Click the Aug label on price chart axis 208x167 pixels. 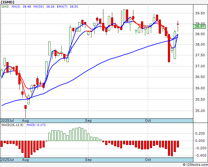pyautogui.click(x=25, y=121)
